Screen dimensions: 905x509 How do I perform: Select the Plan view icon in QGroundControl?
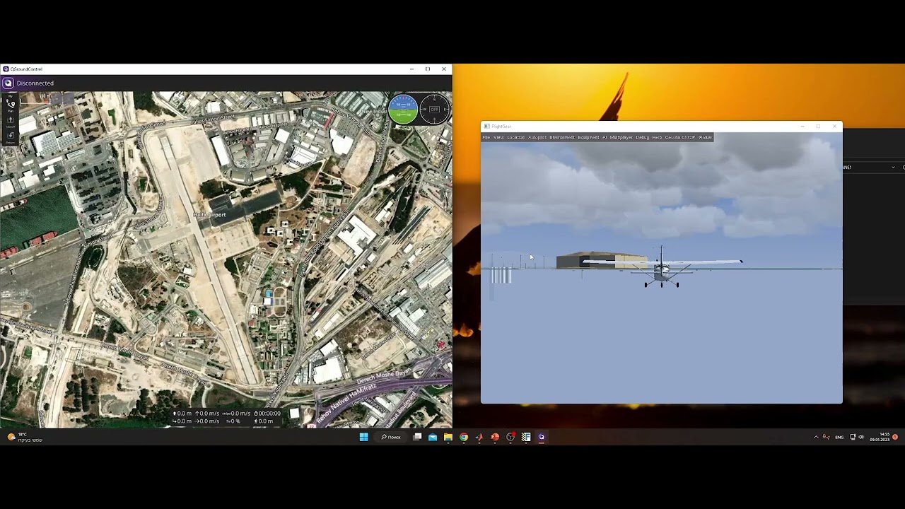[x=11, y=105]
